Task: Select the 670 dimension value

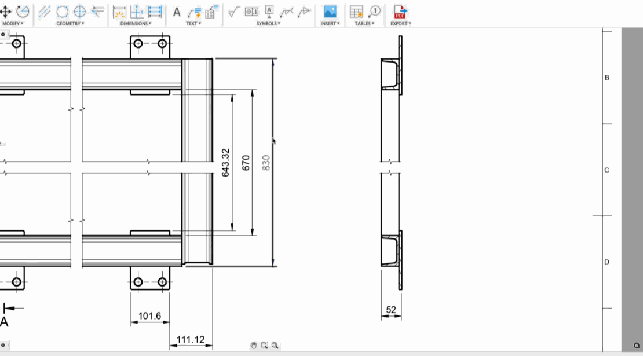Action: [246, 163]
